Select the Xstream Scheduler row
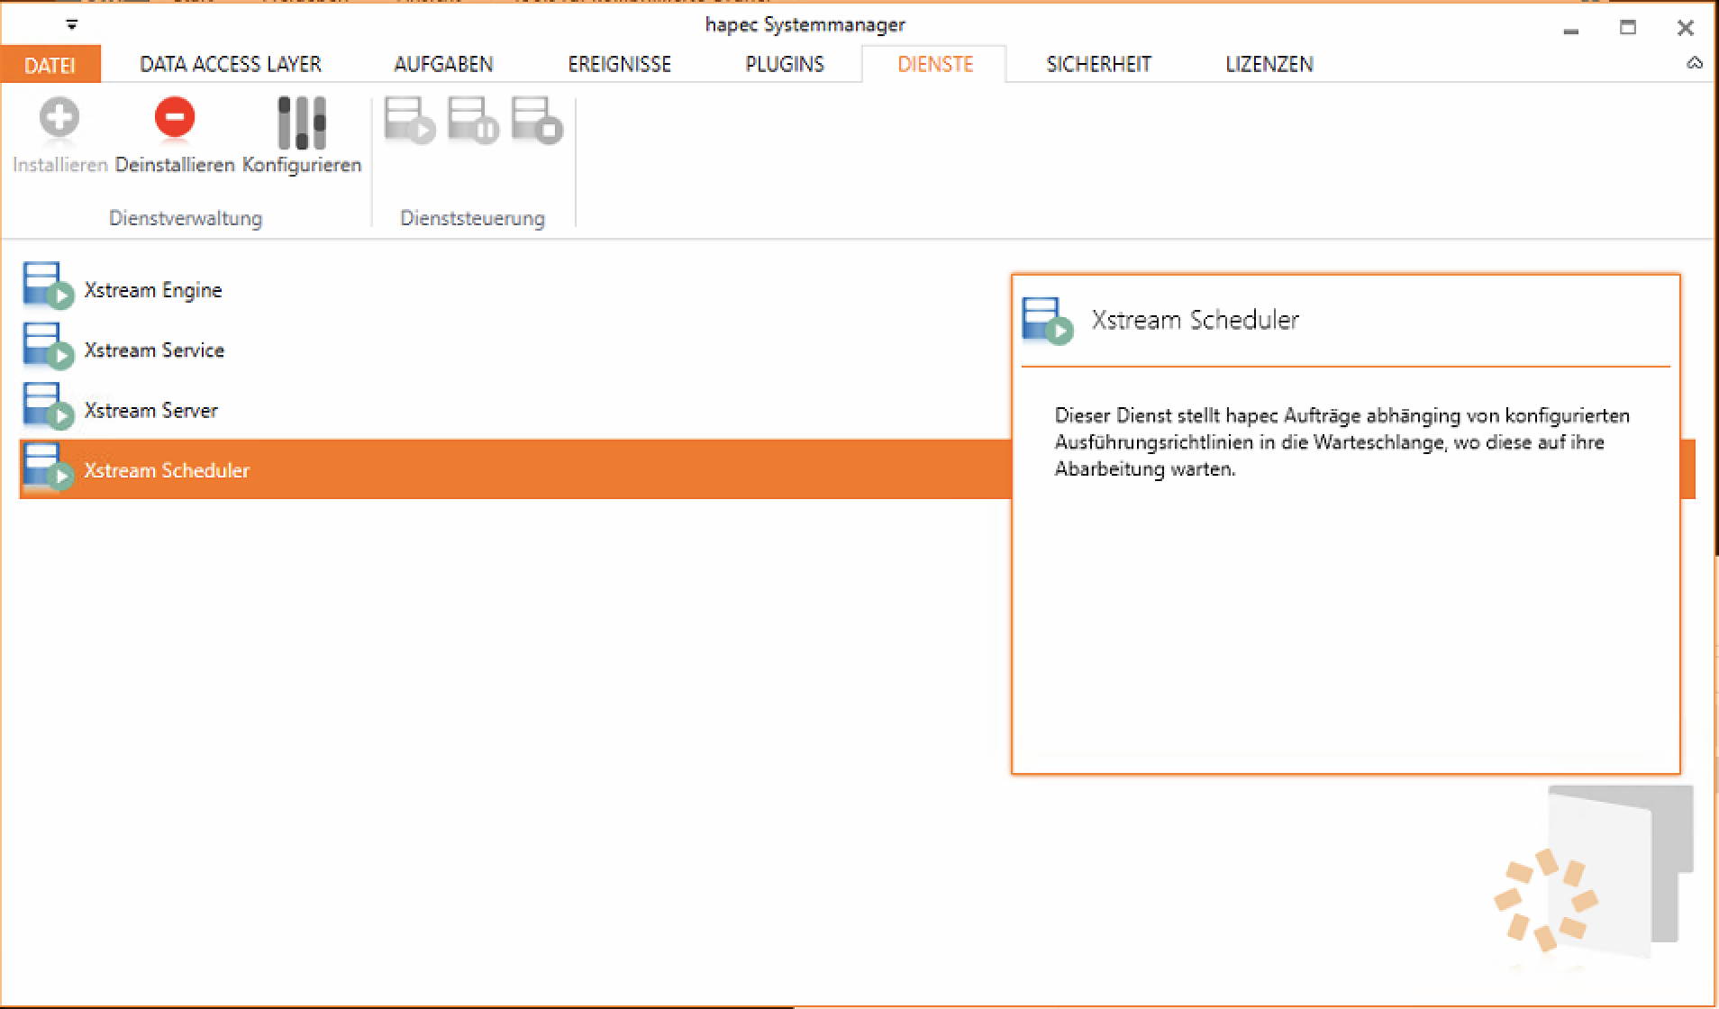Viewport: 1719px width, 1009px height. click(167, 470)
